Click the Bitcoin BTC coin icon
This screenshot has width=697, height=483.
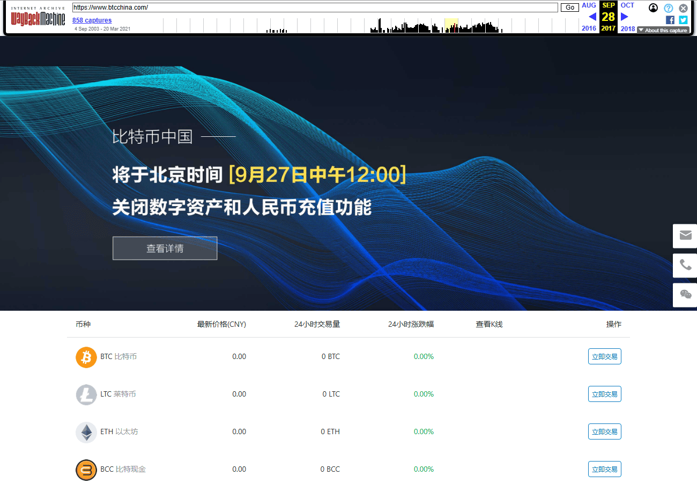pos(86,357)
